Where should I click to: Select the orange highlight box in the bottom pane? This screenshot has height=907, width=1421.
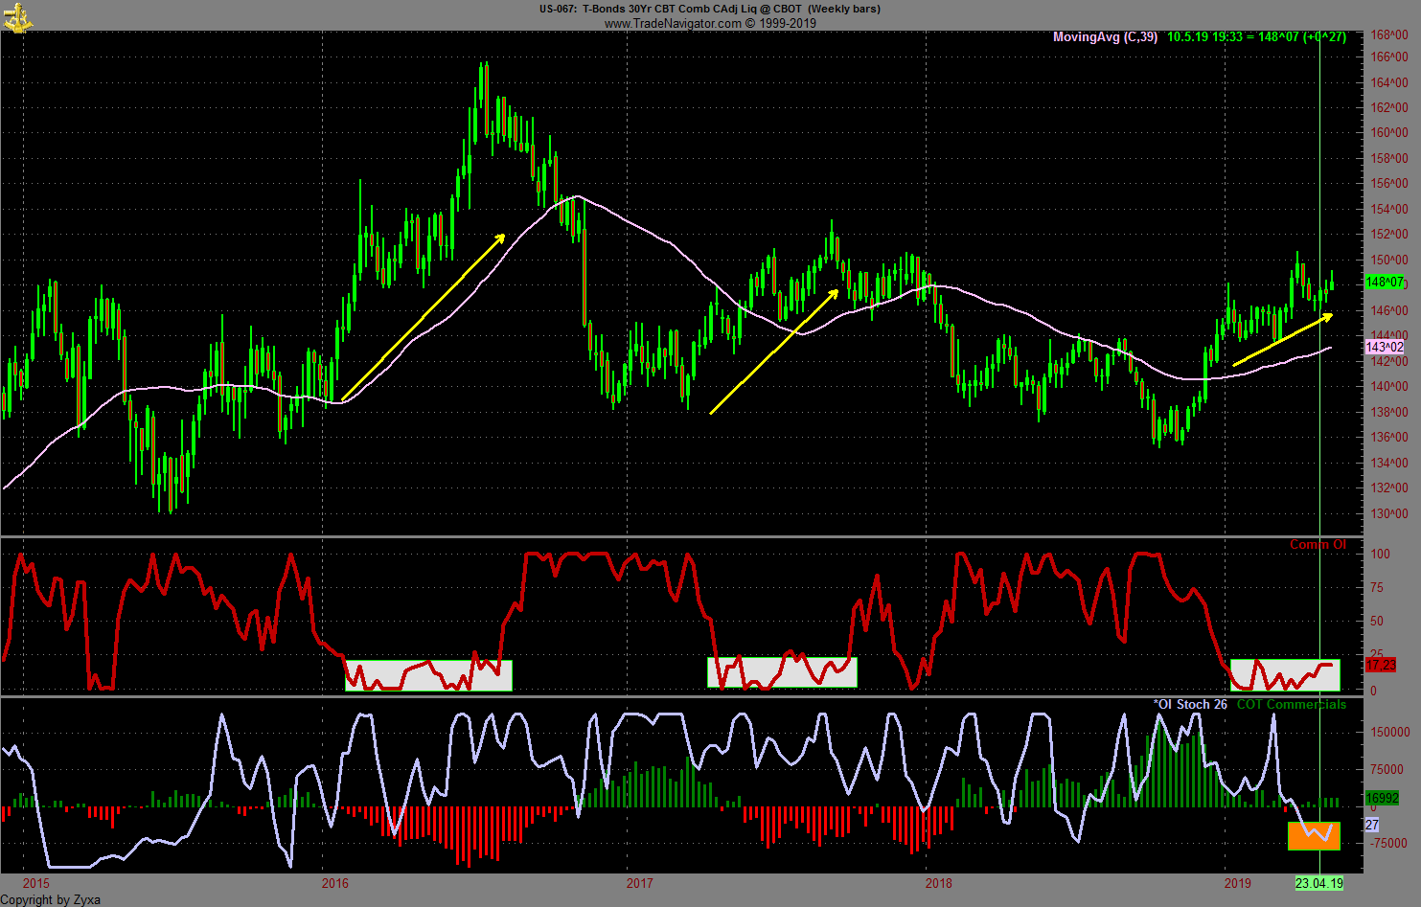pyautogui.click(x=1314, y=836)
